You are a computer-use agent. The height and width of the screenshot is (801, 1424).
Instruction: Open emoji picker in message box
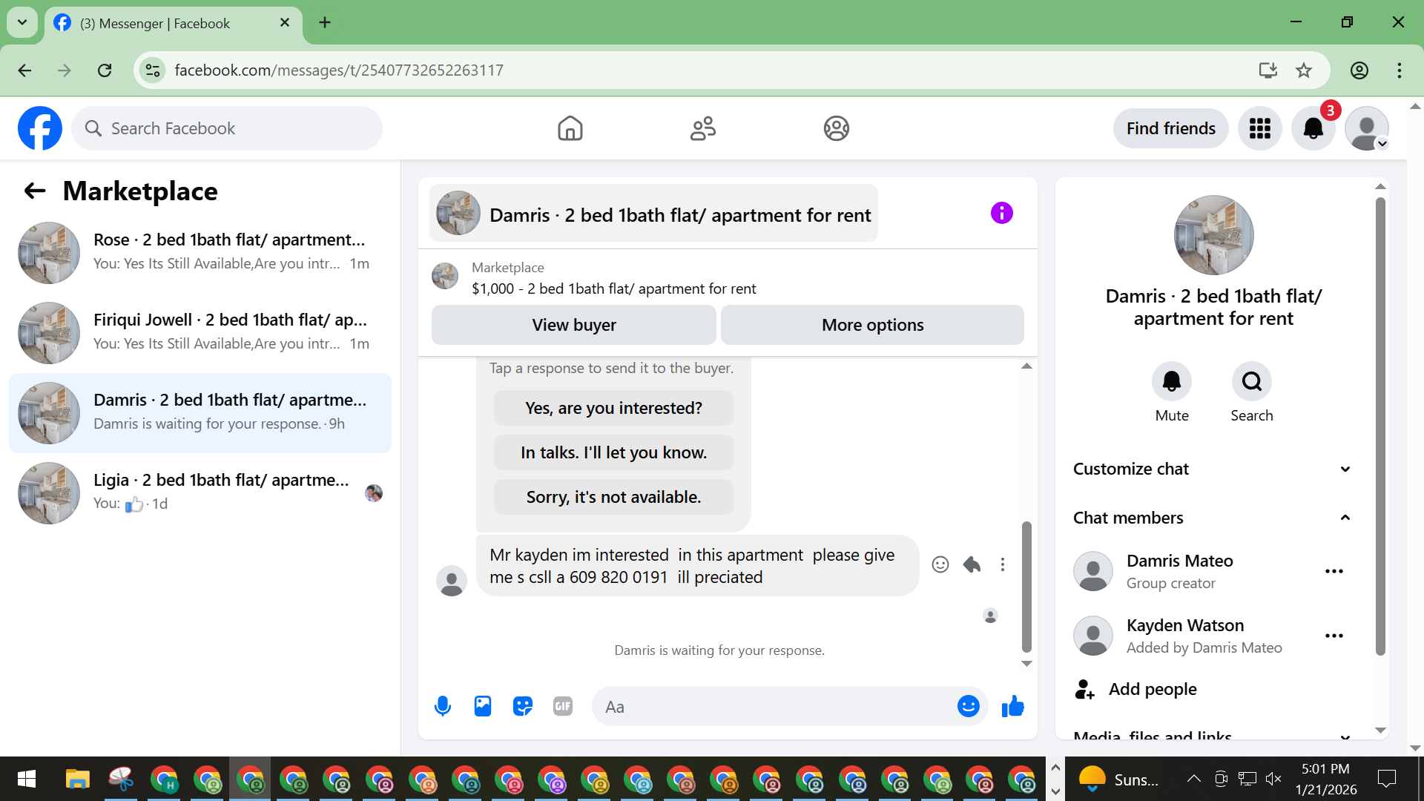coord(968,706)
